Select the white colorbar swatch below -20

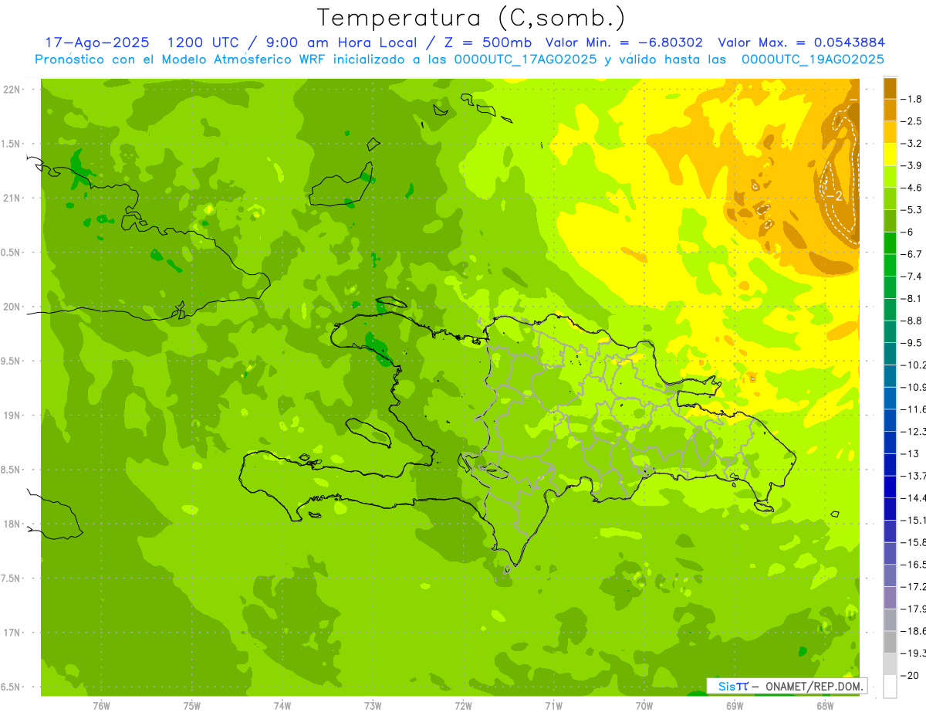pyautogui.click(x=890, y=687)
